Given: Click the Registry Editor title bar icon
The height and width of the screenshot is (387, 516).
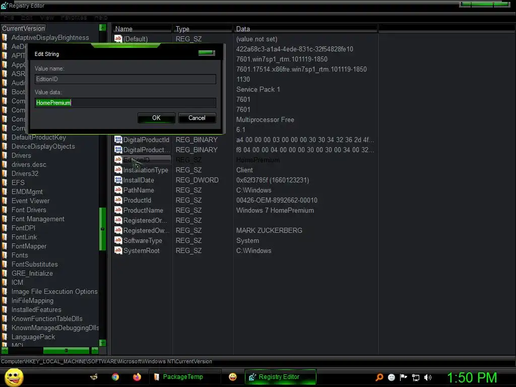Looking at the screenshot, I should (4, 6).
